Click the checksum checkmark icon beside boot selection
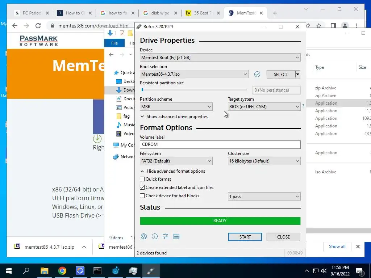Image resolution: width=371 pixels, height=278 pixels. tap(257, 74)
